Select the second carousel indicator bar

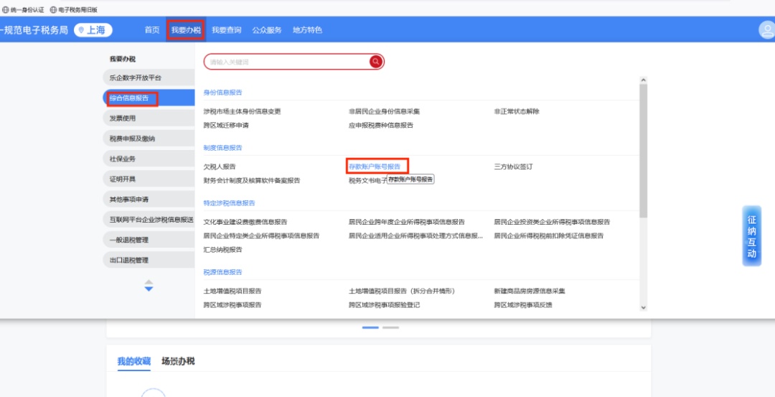390,327
